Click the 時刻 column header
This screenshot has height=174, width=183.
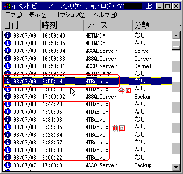pos(62,25)
